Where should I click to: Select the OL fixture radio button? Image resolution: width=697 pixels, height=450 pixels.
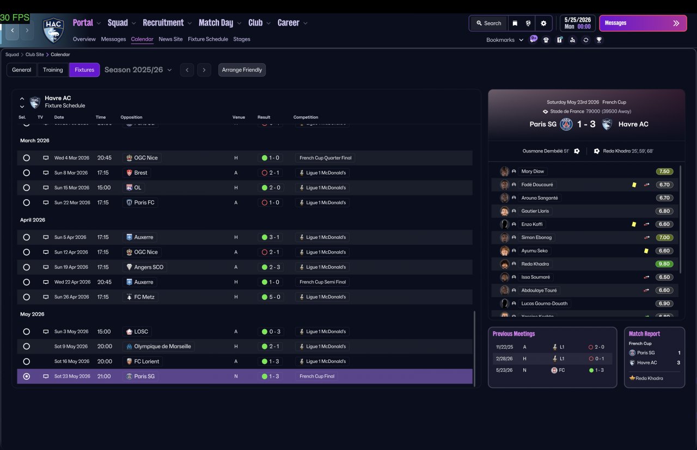coord(26,188)
